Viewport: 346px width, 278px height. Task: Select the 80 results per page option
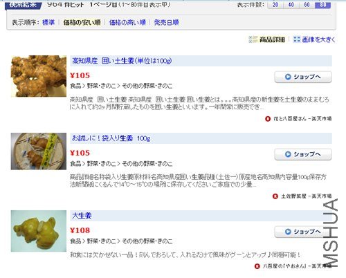(x=323, y=5)
